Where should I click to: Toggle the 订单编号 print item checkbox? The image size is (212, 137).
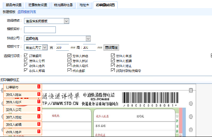(26, 55)
